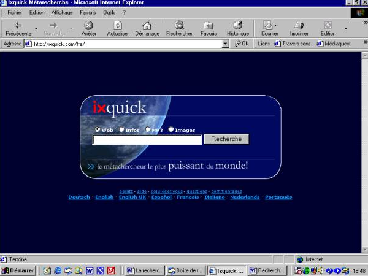
Task: Switch to Recherch... taskbar window
Action: coord(267,270)
